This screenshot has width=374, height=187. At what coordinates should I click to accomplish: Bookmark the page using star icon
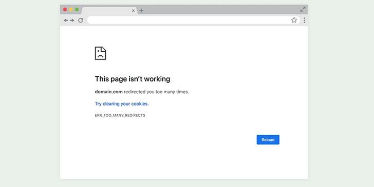pyautogui.click(x=294, y=20)
